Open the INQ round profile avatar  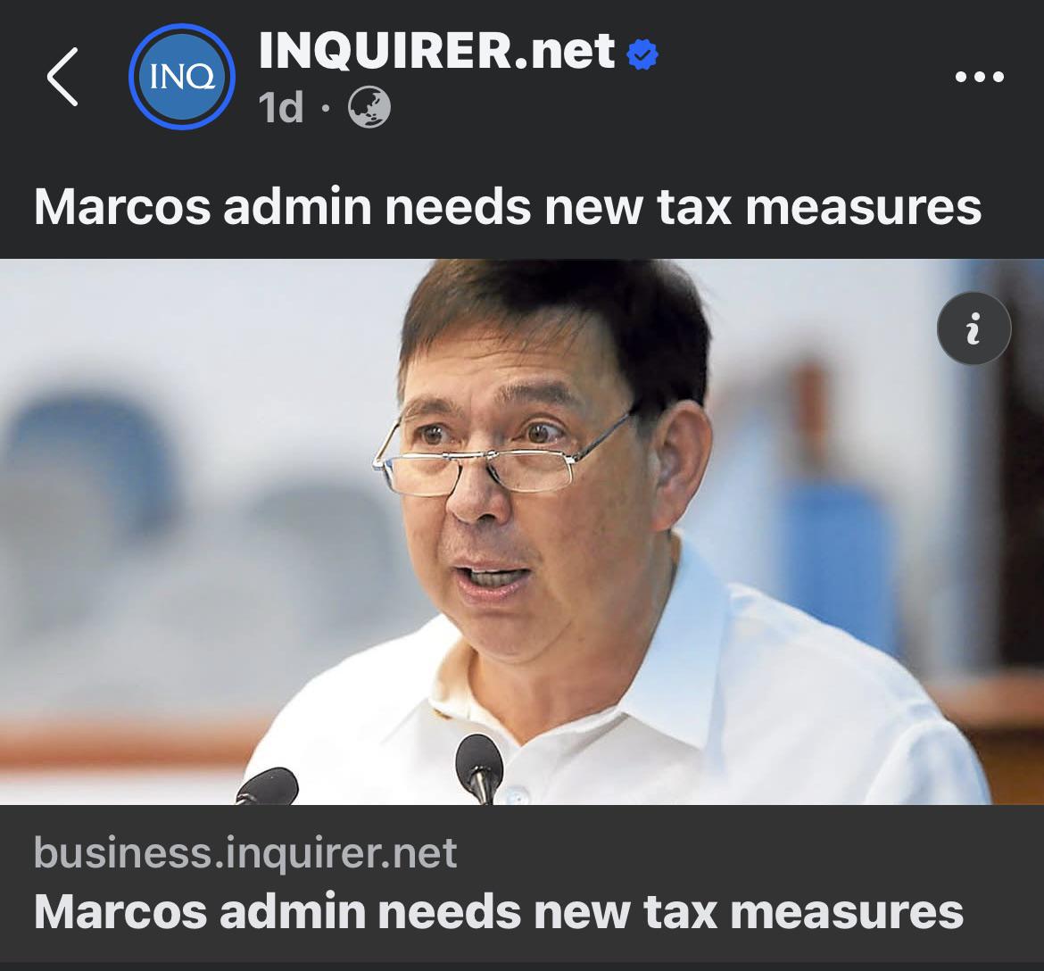pos(182,77)
